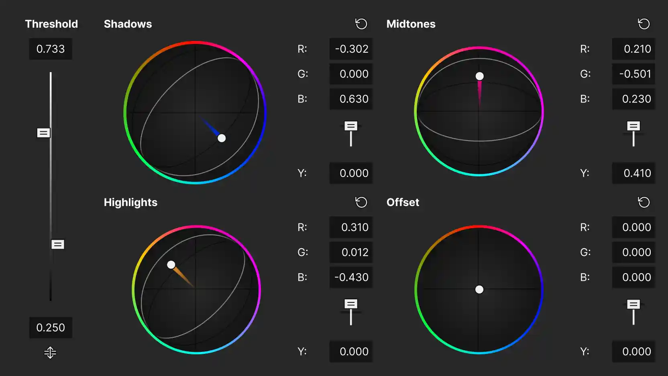Click the Offset Y value field
The width and height of the screenshot is (668, 376).
click(x=633, y=351)
